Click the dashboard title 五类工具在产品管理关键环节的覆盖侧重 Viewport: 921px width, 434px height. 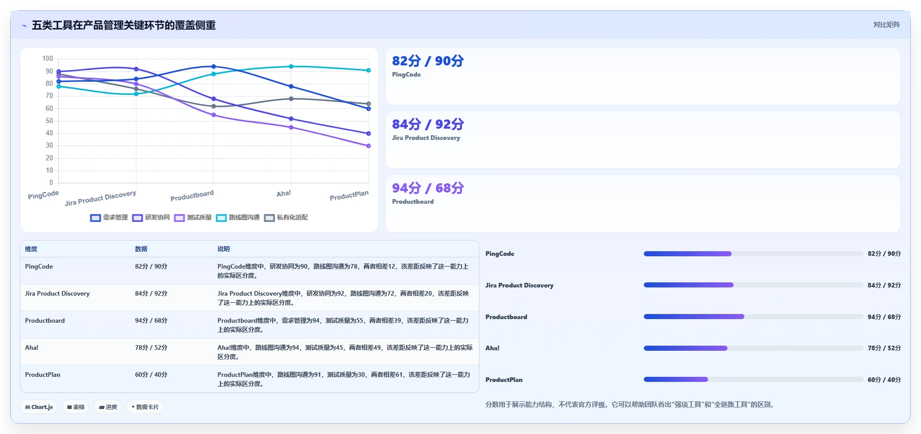coord(124,25)
